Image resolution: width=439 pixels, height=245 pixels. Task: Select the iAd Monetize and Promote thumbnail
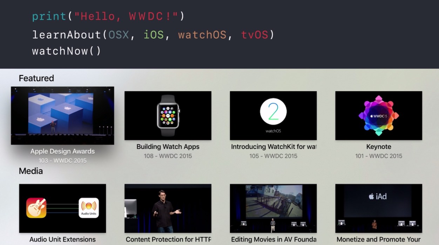(x=379, y=208)
